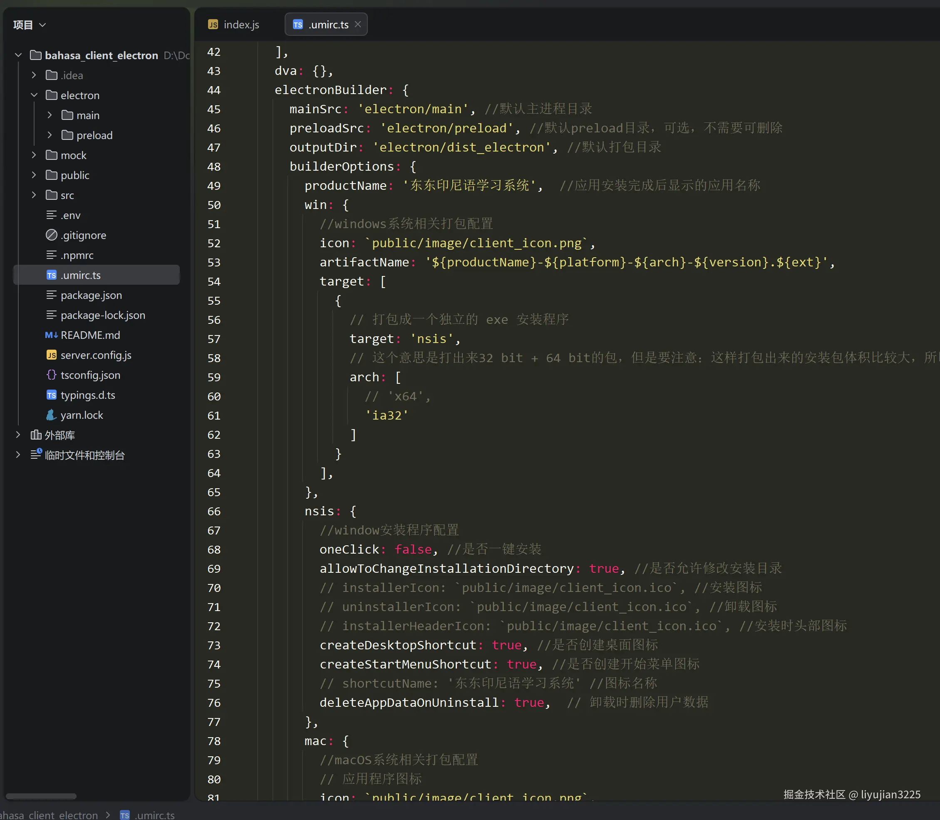Screen dimensions: 940x820
Task: Click the server.config.js JS icon
Action: click(x=51, y=355)
